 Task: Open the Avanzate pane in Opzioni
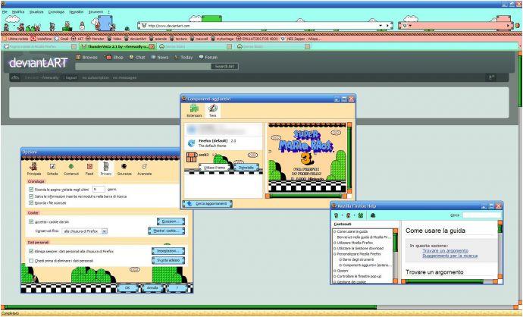point(144,169)
